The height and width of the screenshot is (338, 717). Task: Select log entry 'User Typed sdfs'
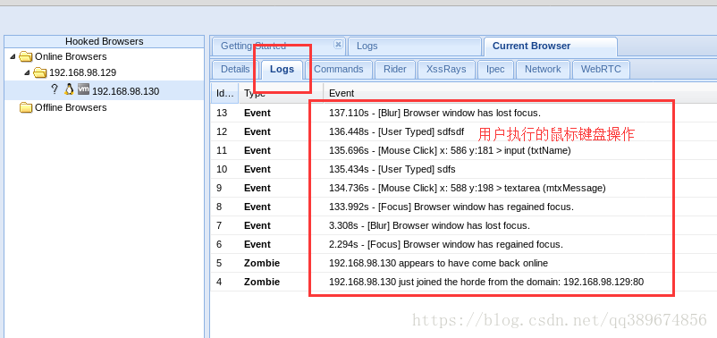[x=464, y=169]
